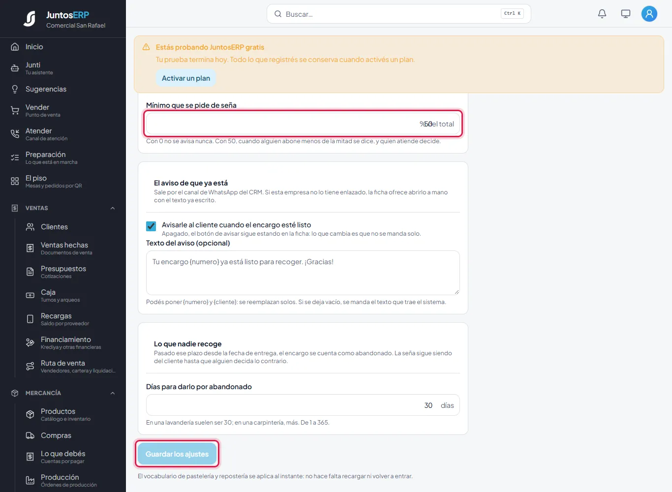Screen dimensions: 672x492
Task: Open Junti assistant robot icon
Action: [15, 68]
